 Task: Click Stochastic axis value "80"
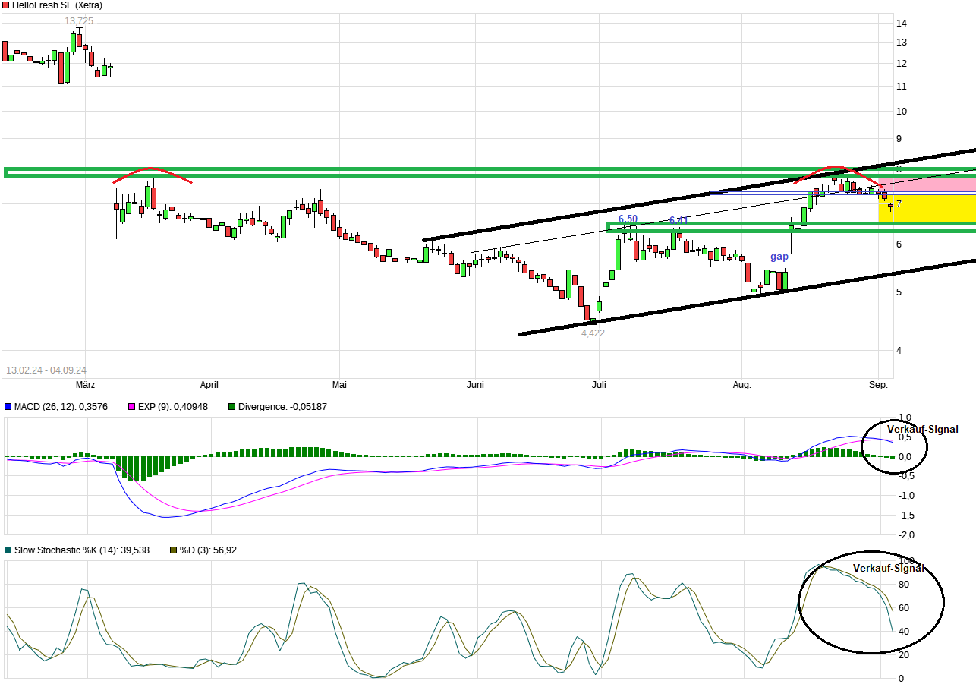click(x=904, y=585)
